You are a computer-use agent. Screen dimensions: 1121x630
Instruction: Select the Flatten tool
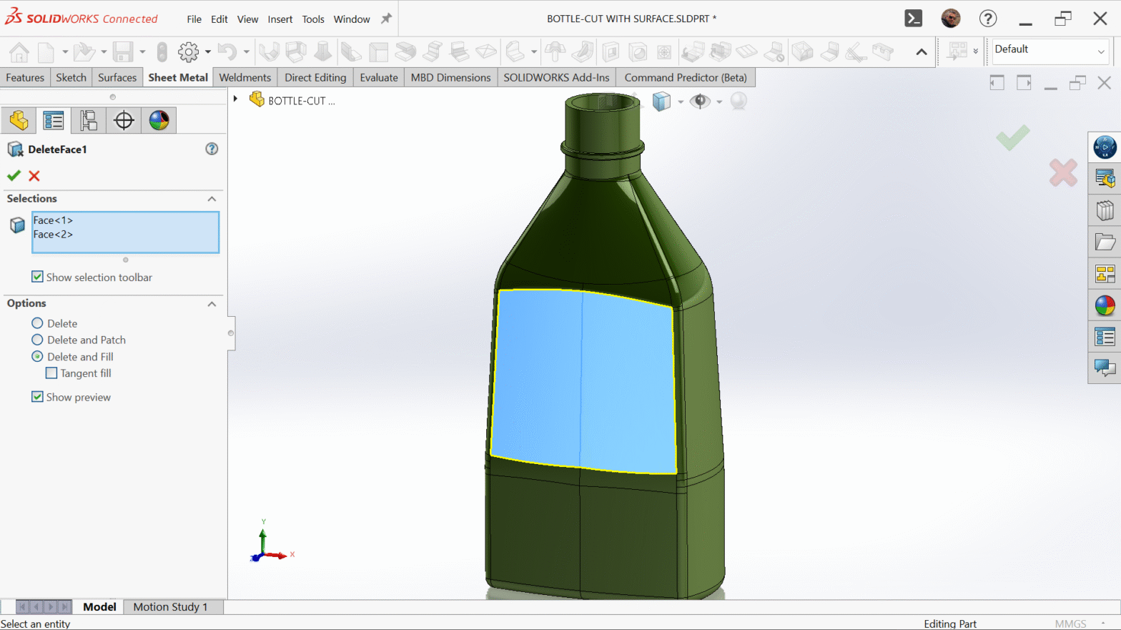coord(747,51)
